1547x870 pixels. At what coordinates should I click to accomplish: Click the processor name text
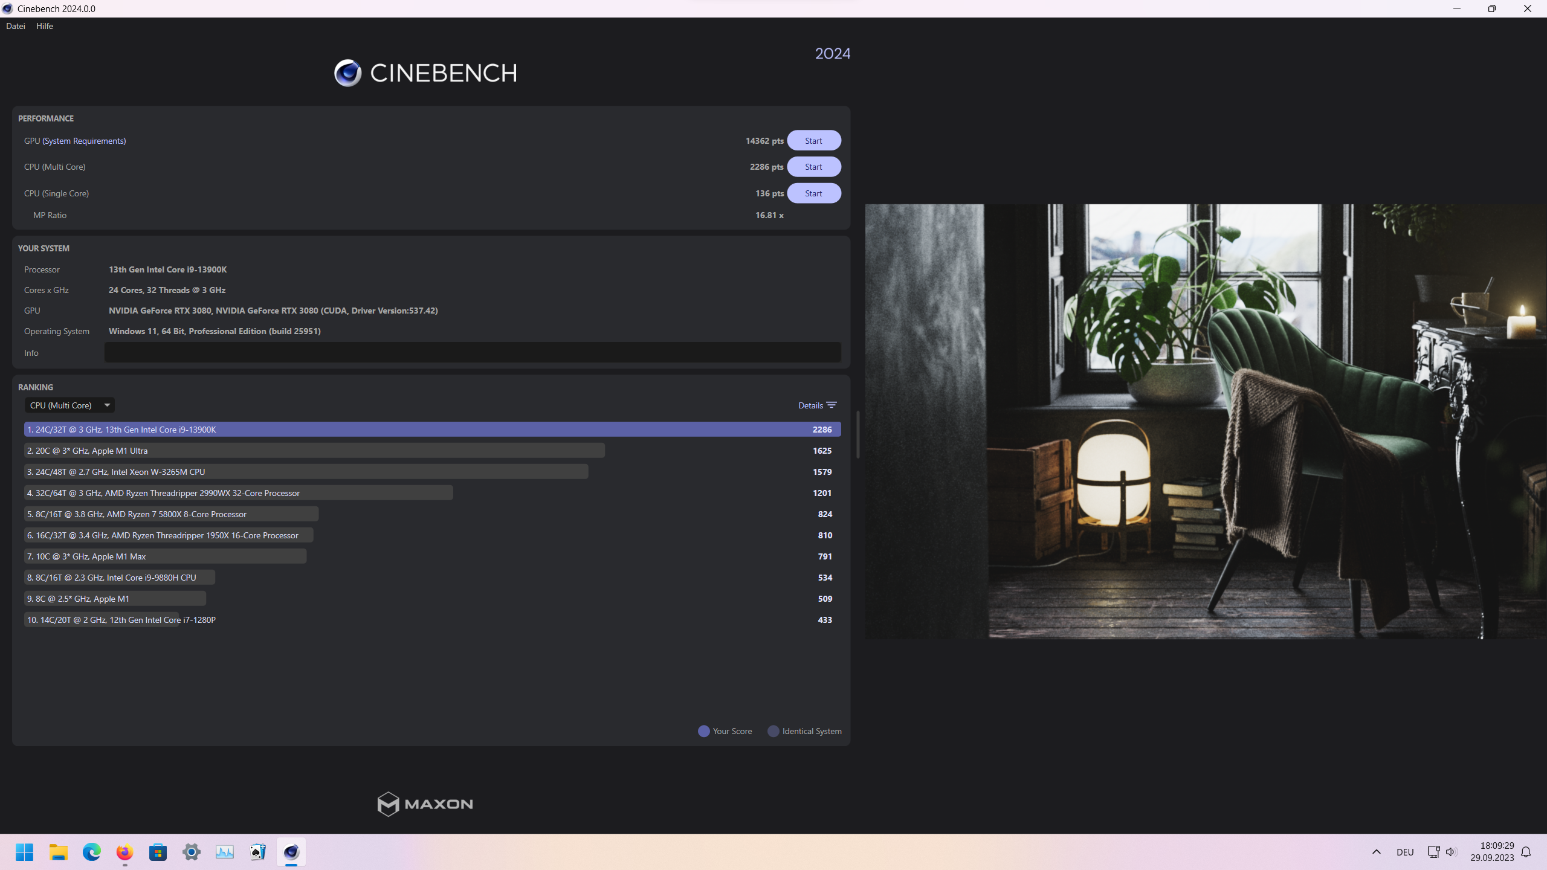tap(168, 269)
